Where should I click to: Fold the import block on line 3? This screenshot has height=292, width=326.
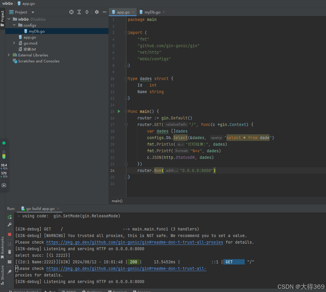(x=126, y=33)
